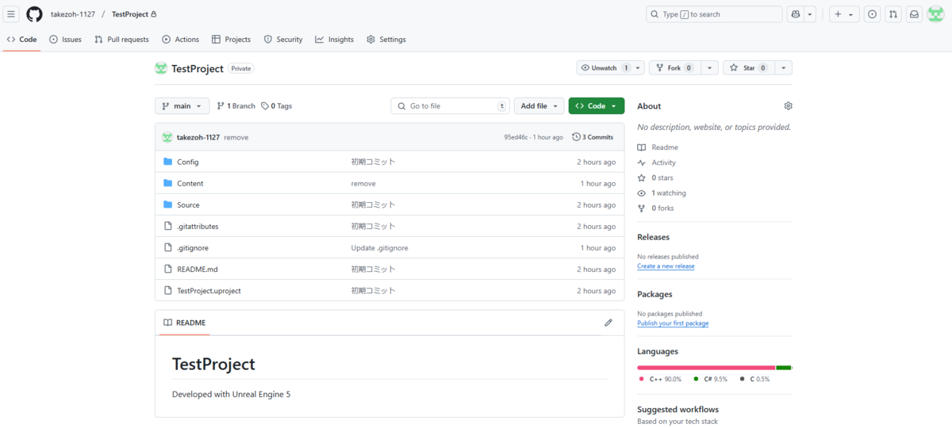The height and width of the screenshot is (428, 952).
Task: Select the README tab above file content
Action: (x=185, y=323)
